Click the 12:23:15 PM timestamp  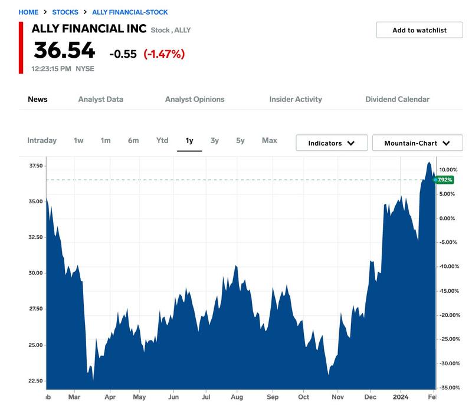coord(51,69)
